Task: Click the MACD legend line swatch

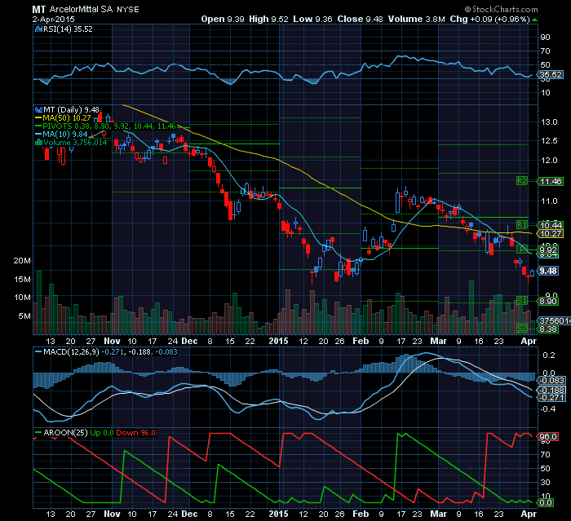Action: coord(38,352)
